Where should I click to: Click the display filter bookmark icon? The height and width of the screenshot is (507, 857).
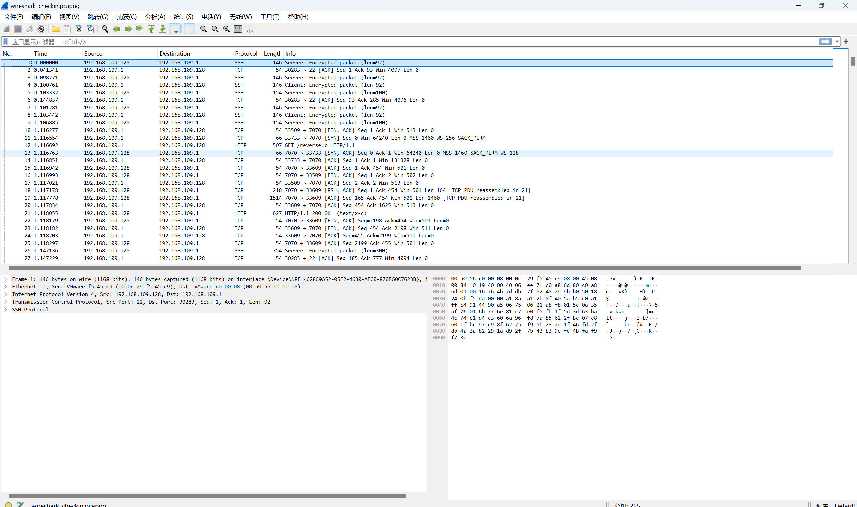[5, 42]
